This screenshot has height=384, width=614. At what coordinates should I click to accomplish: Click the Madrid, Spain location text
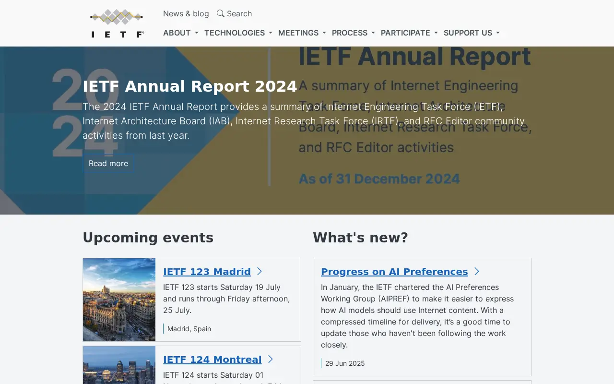pos(189,329)
